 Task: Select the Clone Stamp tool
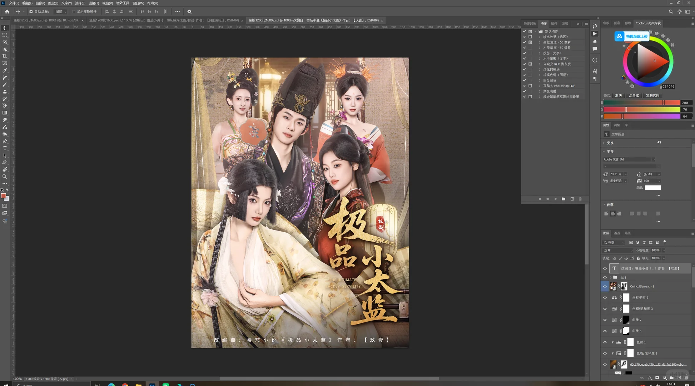5,92
